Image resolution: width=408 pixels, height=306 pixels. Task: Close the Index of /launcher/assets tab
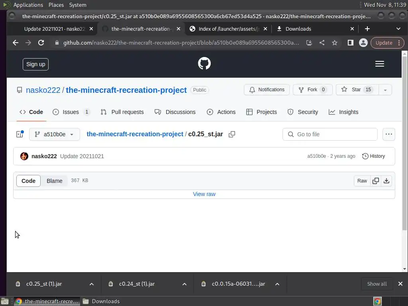265,29
